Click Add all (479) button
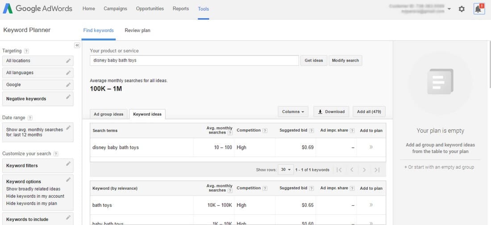Screen dimensions: 491x225 coord(369,112)
